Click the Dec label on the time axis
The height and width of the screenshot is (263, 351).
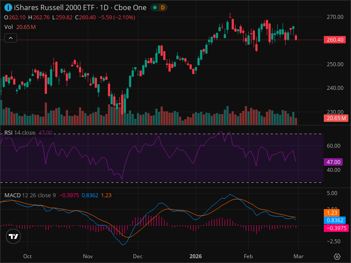[138, 256]
